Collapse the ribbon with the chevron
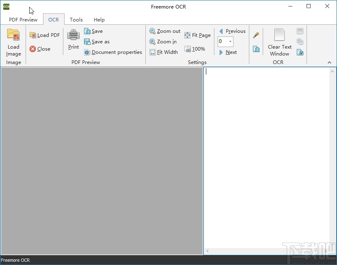 [329, 62]
